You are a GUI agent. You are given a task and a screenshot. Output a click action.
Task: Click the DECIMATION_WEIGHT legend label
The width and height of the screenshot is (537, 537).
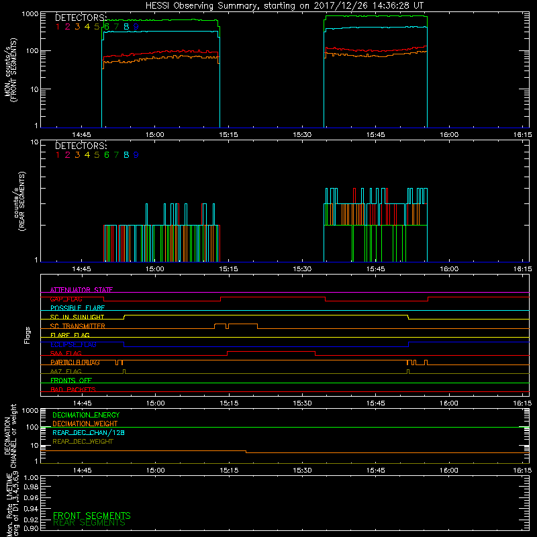(x=85, y=424)
